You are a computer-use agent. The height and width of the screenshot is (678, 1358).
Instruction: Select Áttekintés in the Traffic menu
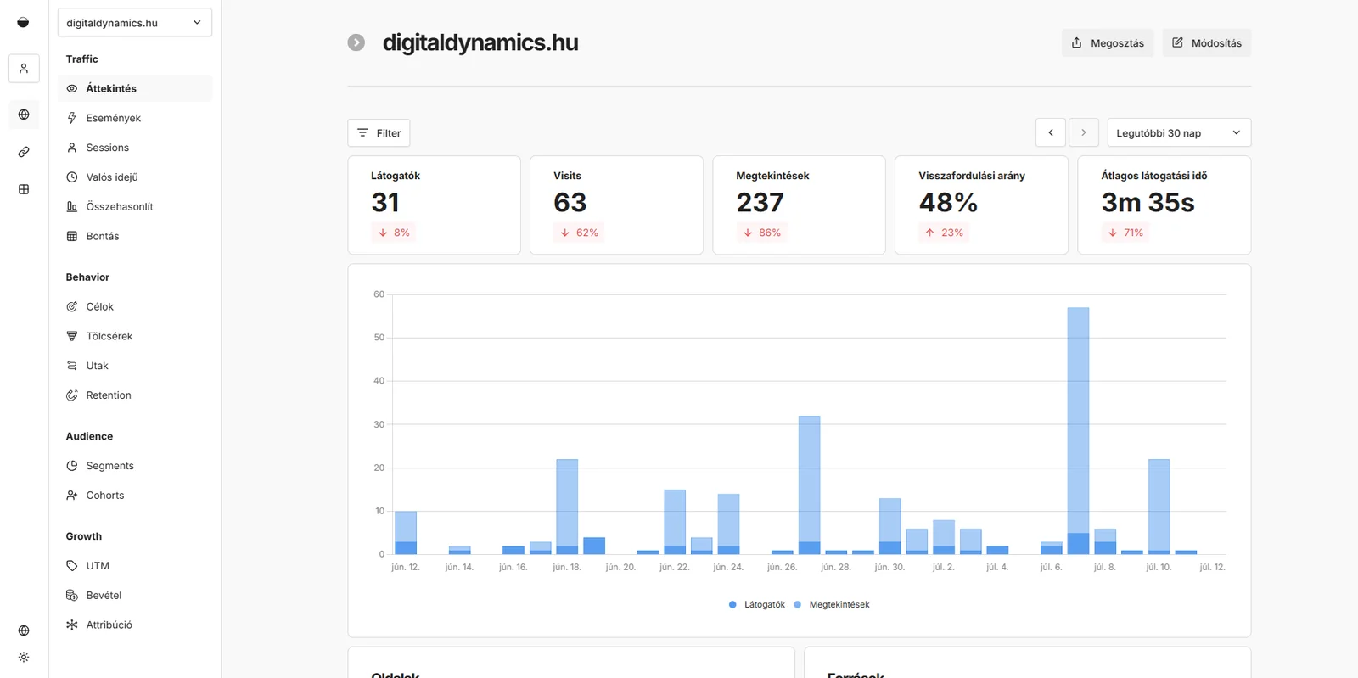[135, 88]
